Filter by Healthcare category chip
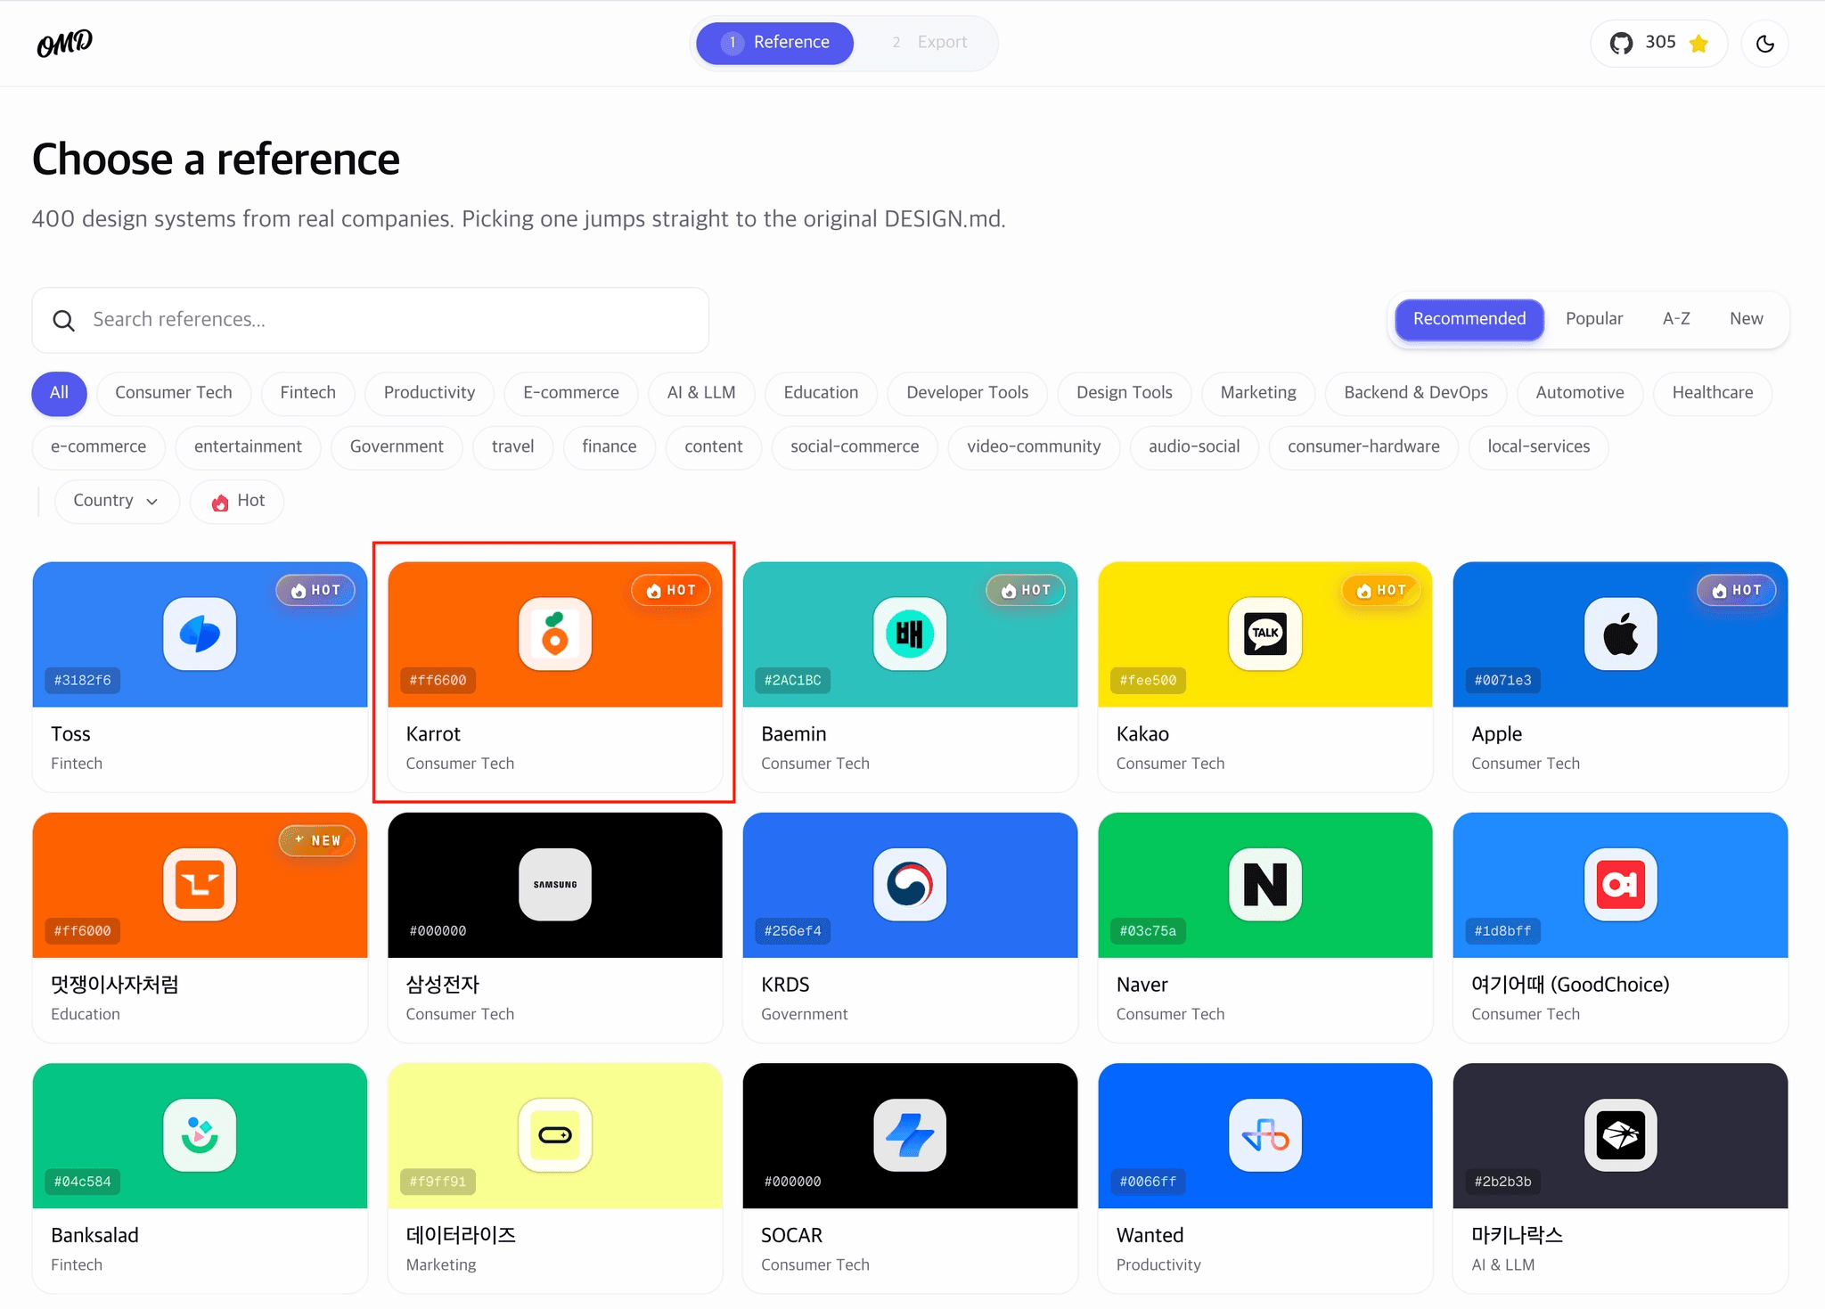Image resolution: width=1825 pixels, height=1309 pixels. 1713,393
